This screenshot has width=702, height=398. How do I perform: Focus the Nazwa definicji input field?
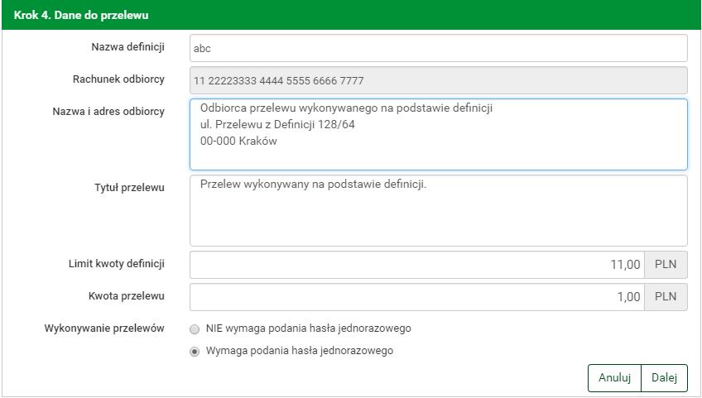(438, 48)
